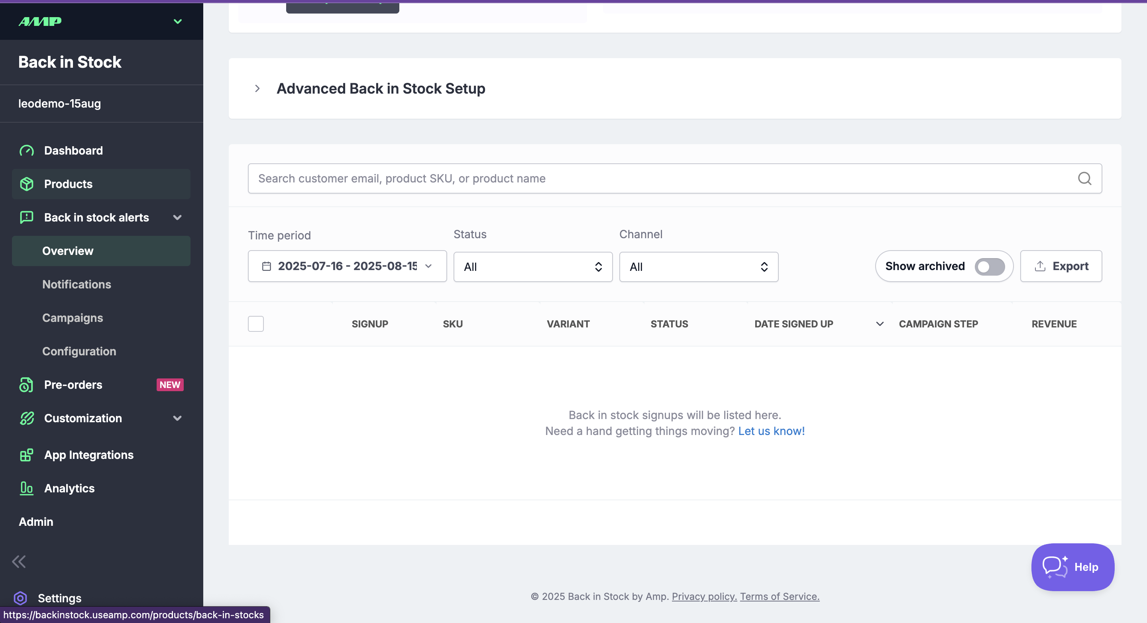The image size is (1147, 623).
Task: Expand the Advanced Back in Stock Setup section
Action: tap(257, 88)
